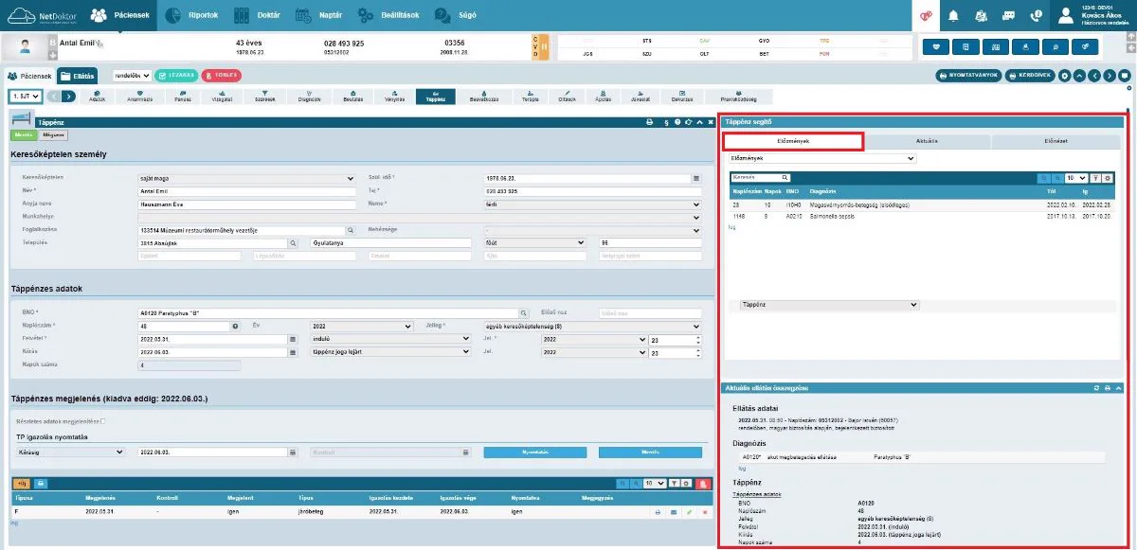Open the chat messages icon in header
The width and height of the screenshot is (1137, 550).
tap(1008, 15)
